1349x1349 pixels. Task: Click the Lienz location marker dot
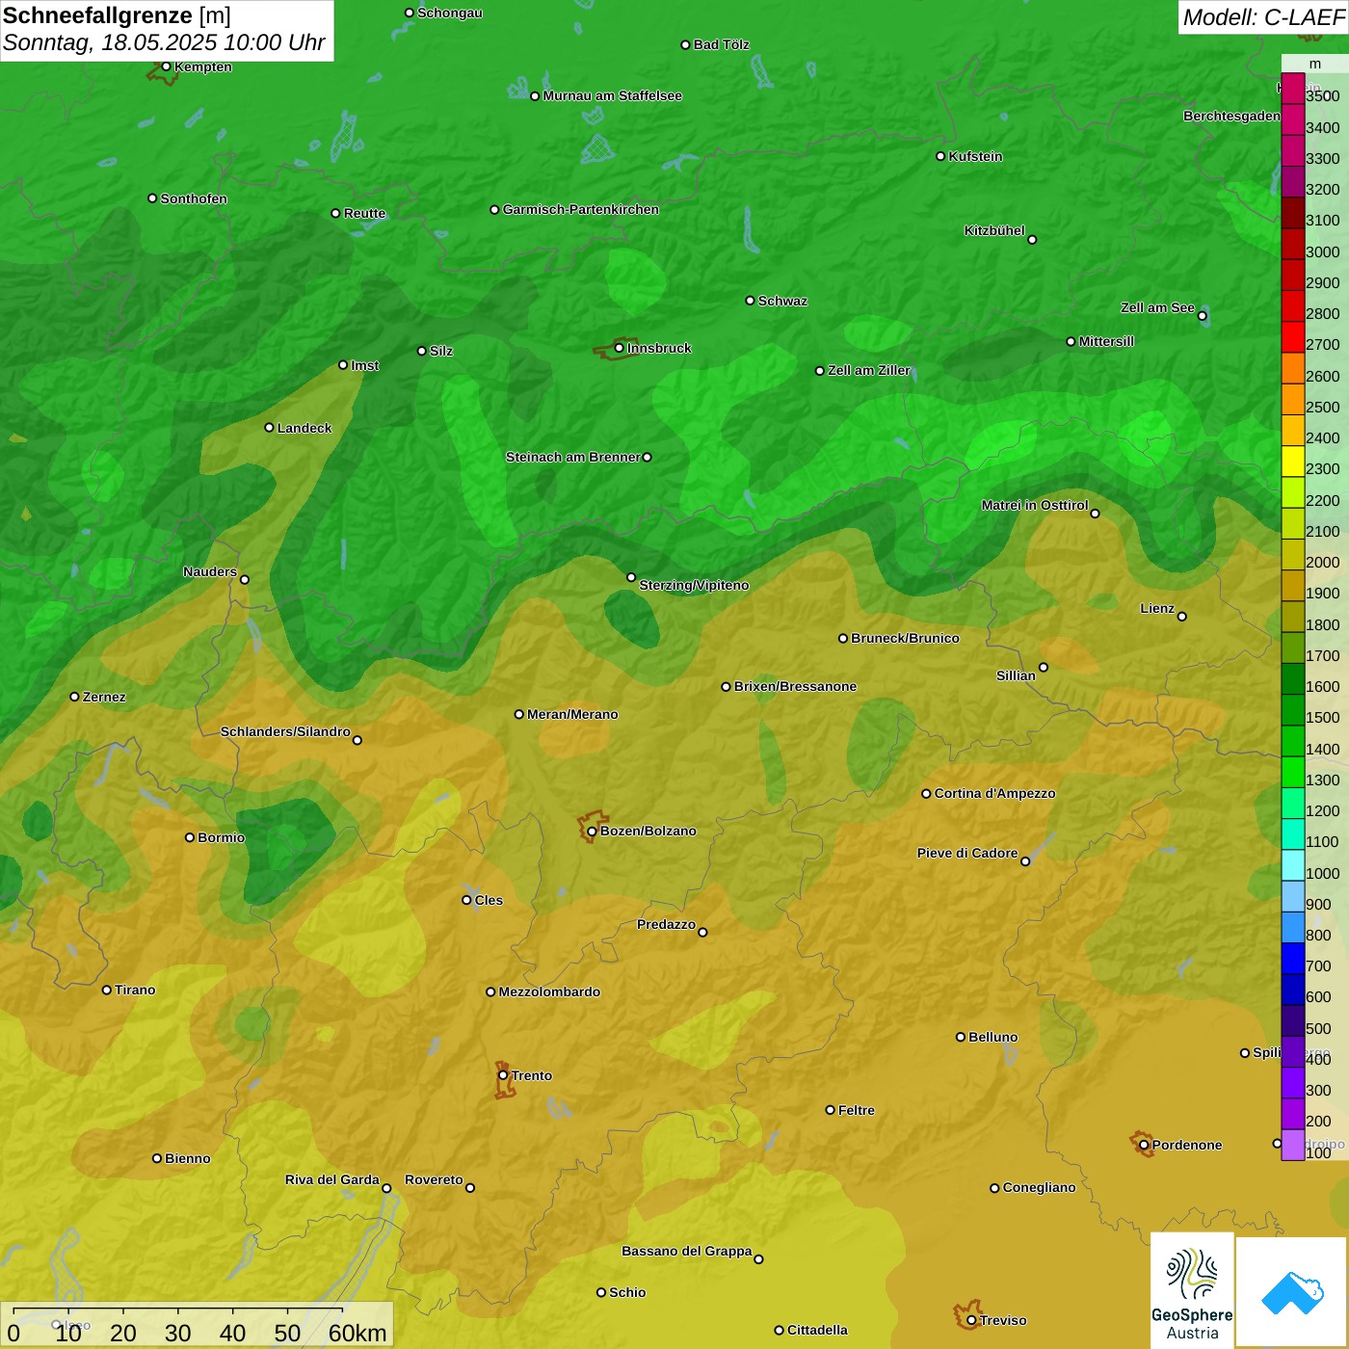[1182, 617]
